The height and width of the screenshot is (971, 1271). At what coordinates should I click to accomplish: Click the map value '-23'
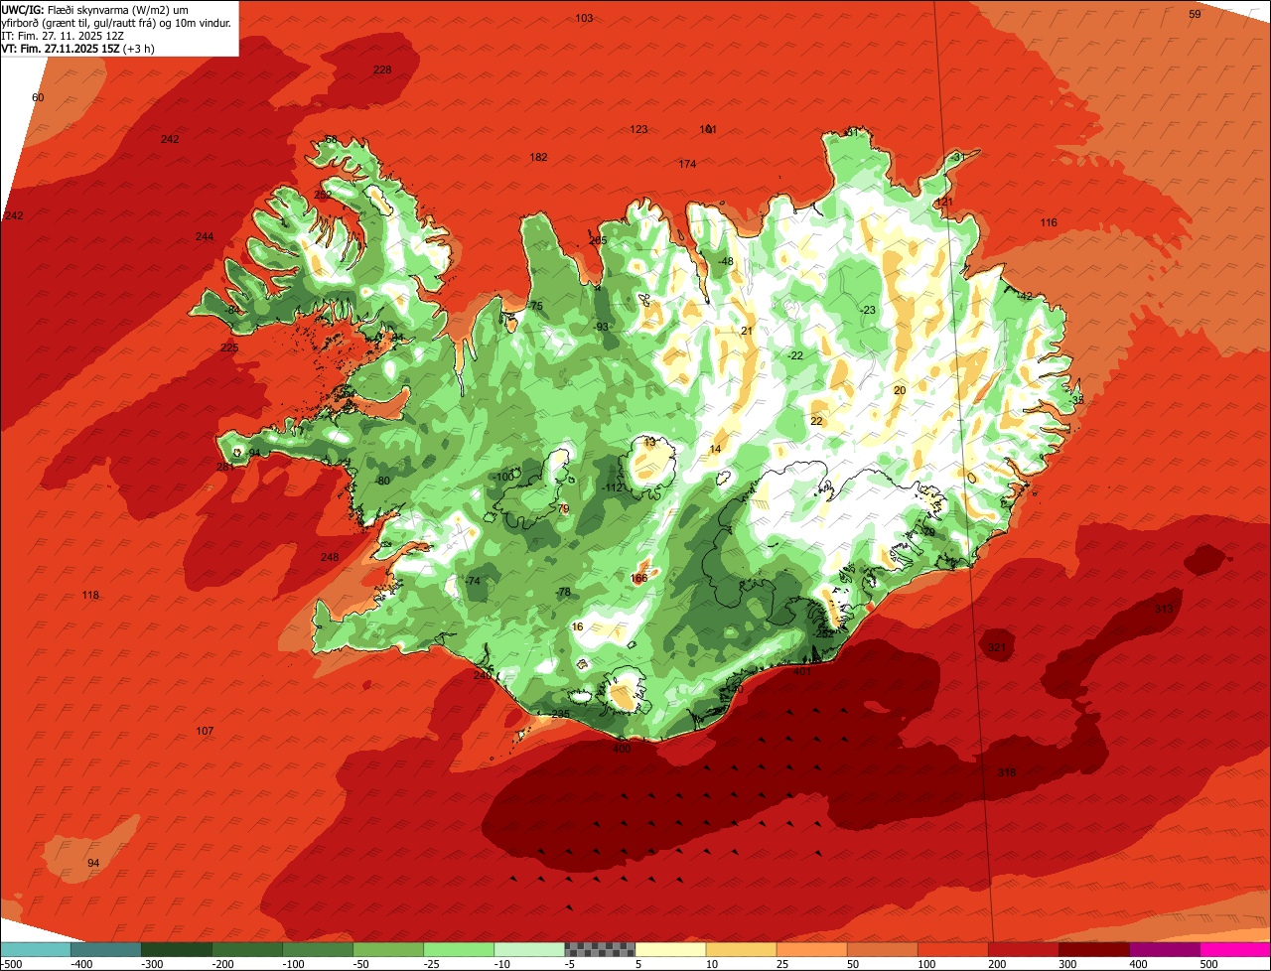(x=867, y=310)
